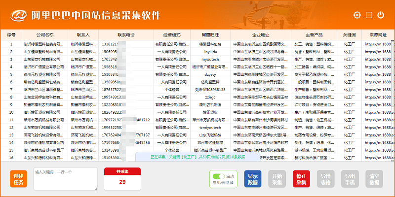Image resolution: width=395 pixels, height=197 pixels.
Task: Click the 导出手机 button
Action: [x=350, y=179]
